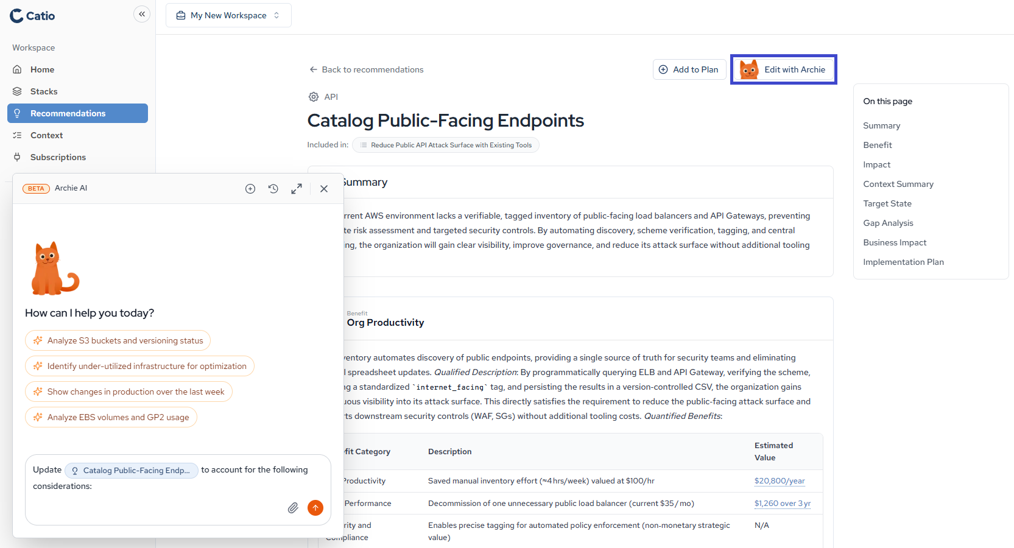Click the $20,800/year value

point(779,480)
